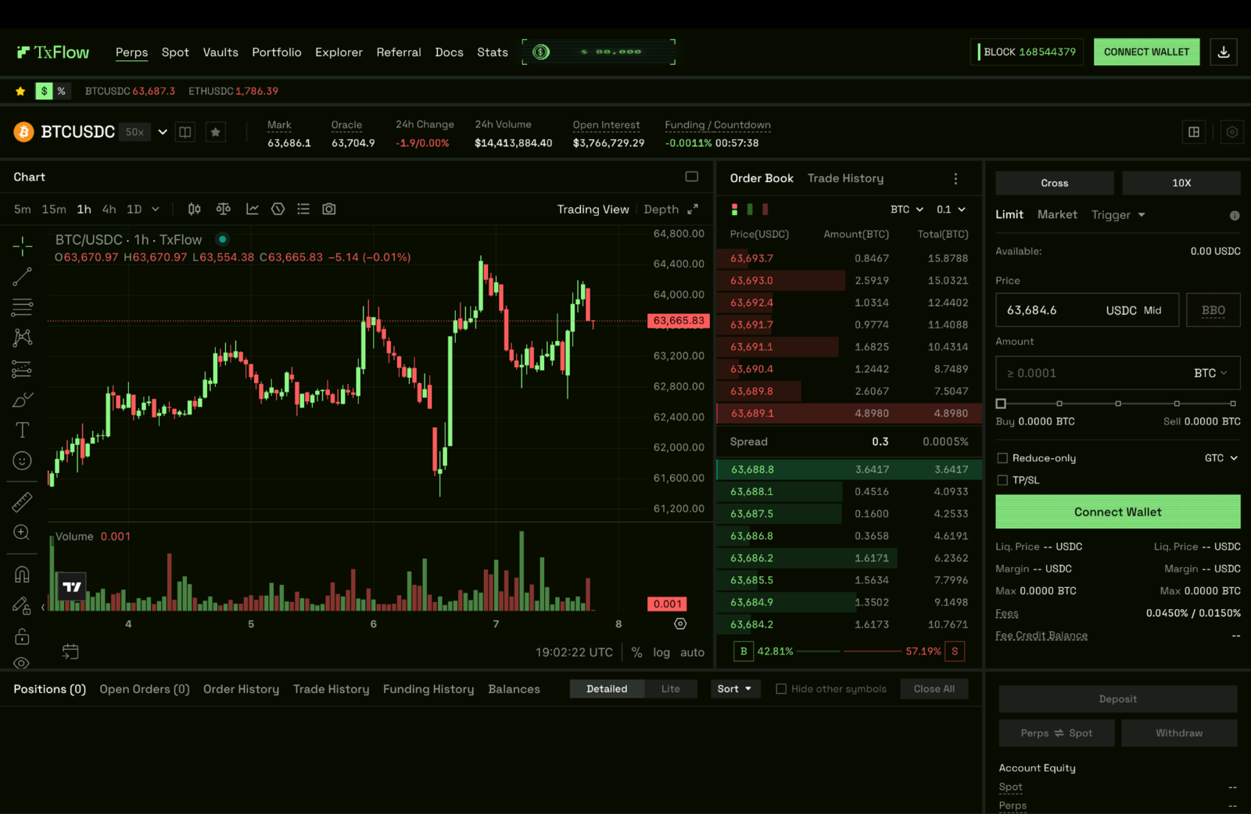Expand the BTCUSDC market selector chevron
Viewport: 1251px width, 814px height.
(163, 132)
